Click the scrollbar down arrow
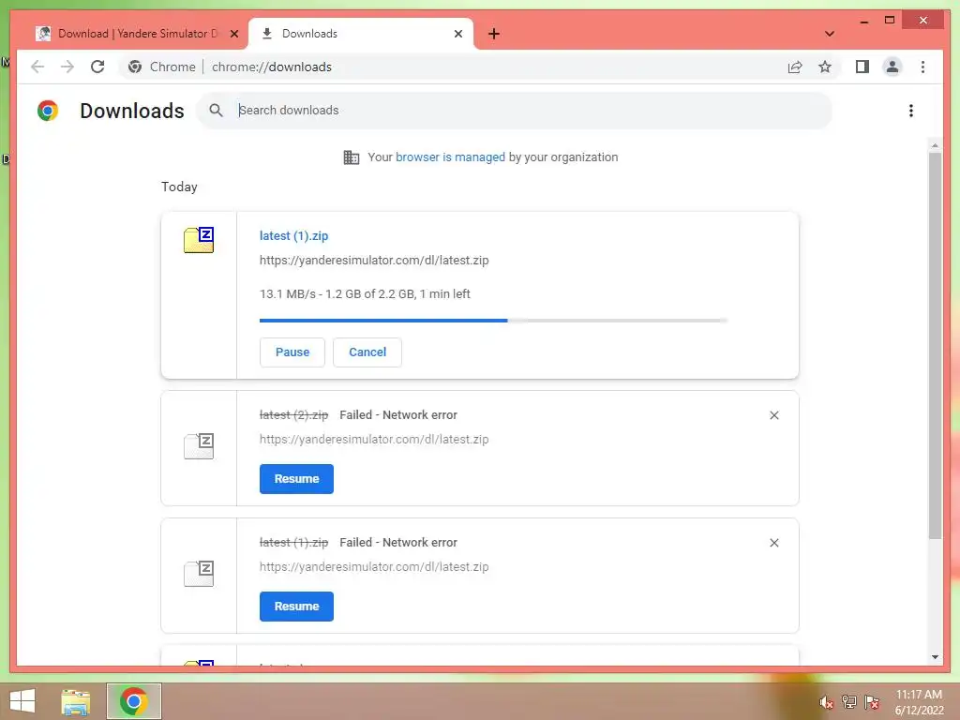The height and width of the screenshot is (720, 960). click(935, 657)
